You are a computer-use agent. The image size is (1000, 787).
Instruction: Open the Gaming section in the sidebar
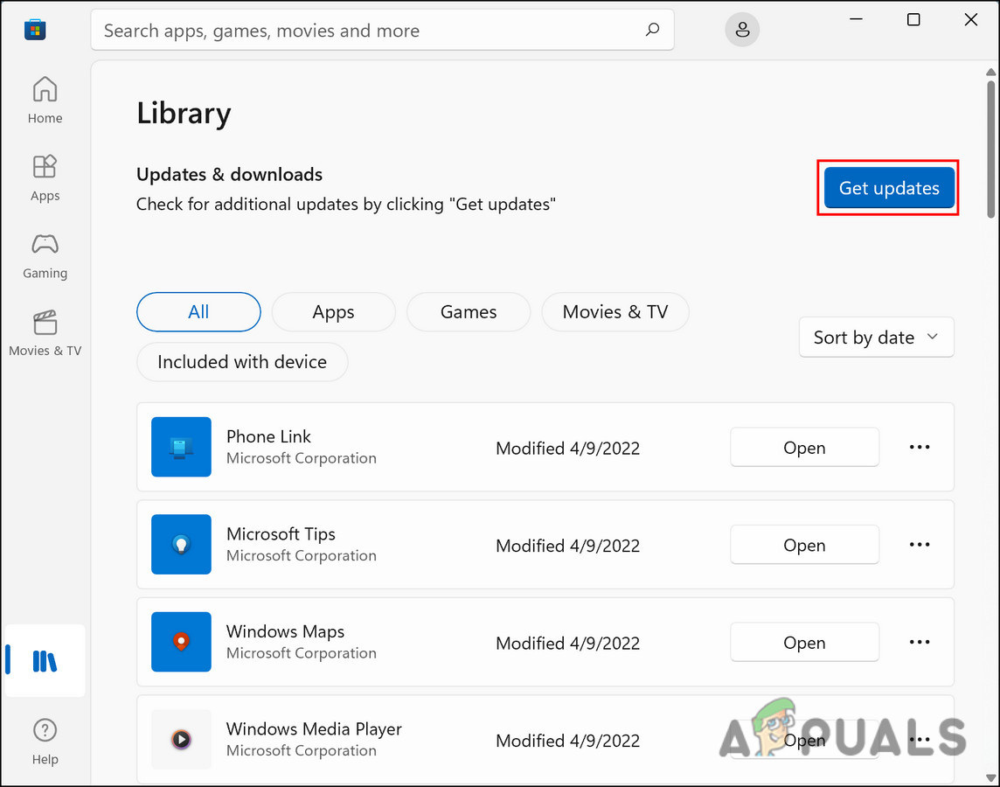pyautogui.click(x=45, y=255)
